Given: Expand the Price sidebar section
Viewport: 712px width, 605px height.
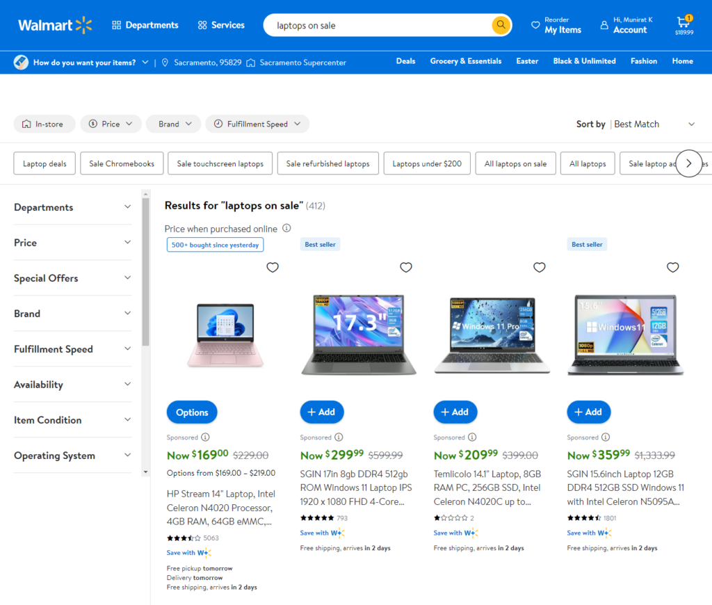Looking at the screenshot, I should click(72, 243).
